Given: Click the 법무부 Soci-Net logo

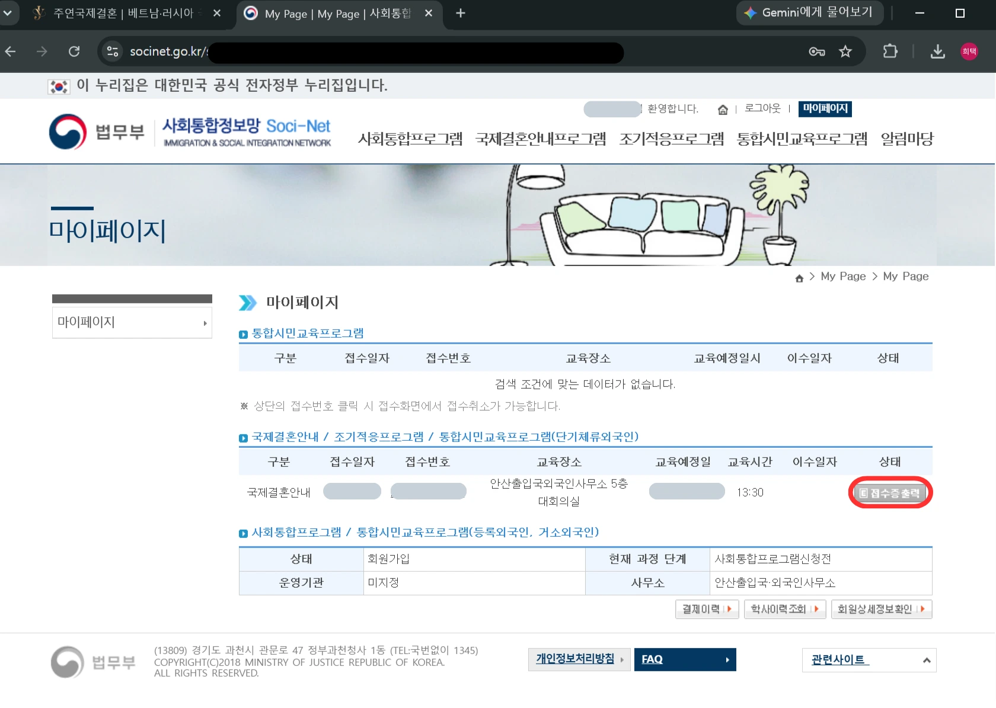Looking at the screenshot, I should point(190,132).
